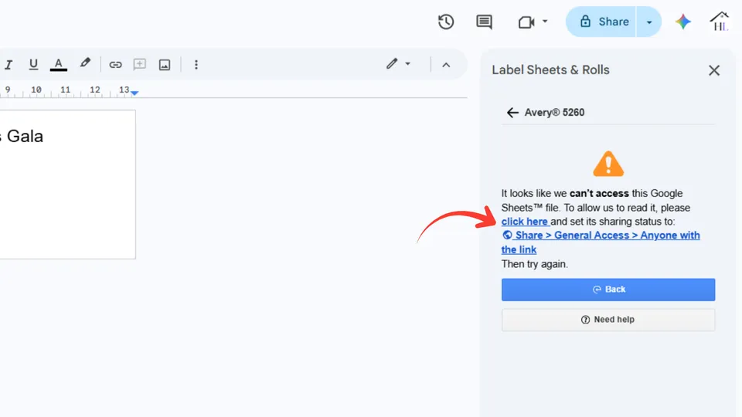Insert a link with chain icon
Image resolution: width=742 pixels, height=417 pixels.
(115, 64)
